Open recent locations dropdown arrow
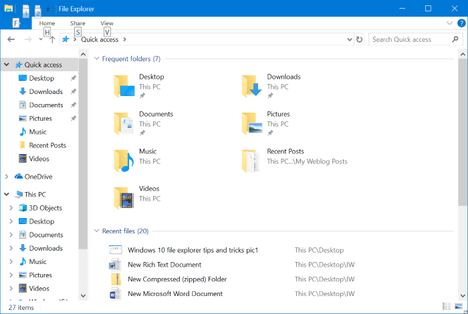 pos(41,39)
